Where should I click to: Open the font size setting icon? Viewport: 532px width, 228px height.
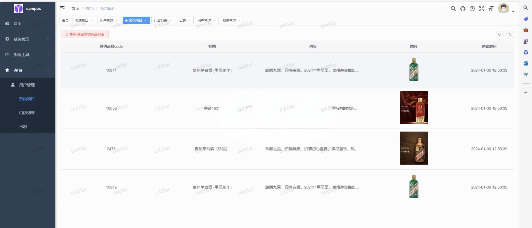coord(491,9)
